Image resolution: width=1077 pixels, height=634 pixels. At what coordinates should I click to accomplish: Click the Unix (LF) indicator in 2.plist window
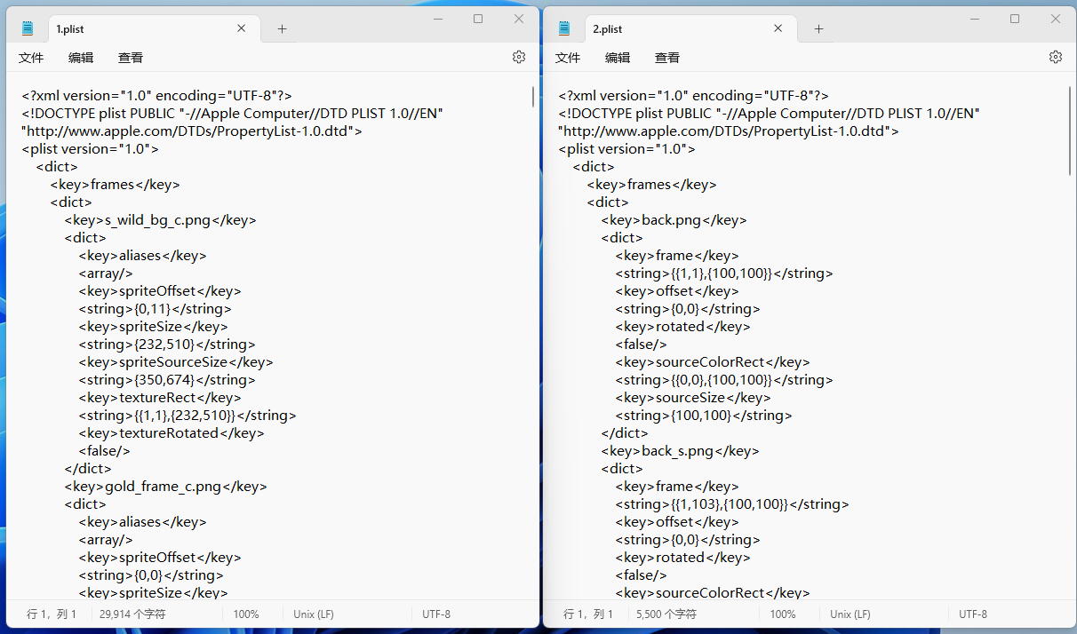pyautogui.click(x=850, y=614)
